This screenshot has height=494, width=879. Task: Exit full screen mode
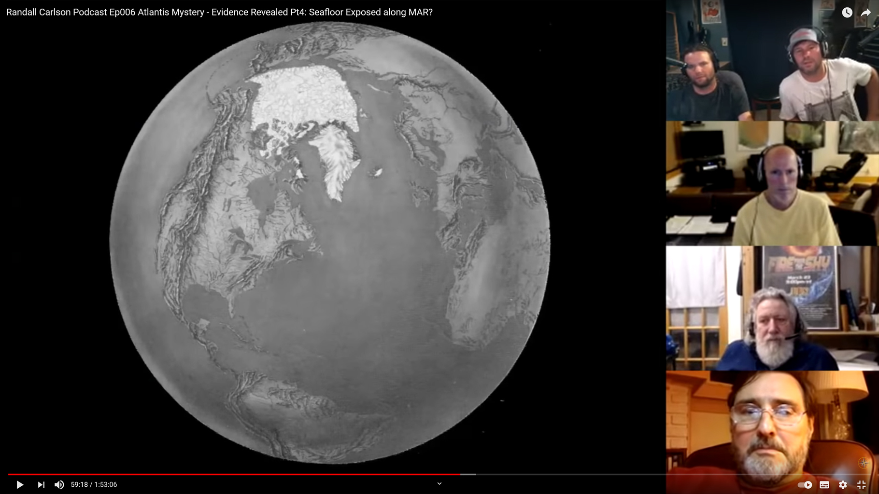click(x=861, y=485)
